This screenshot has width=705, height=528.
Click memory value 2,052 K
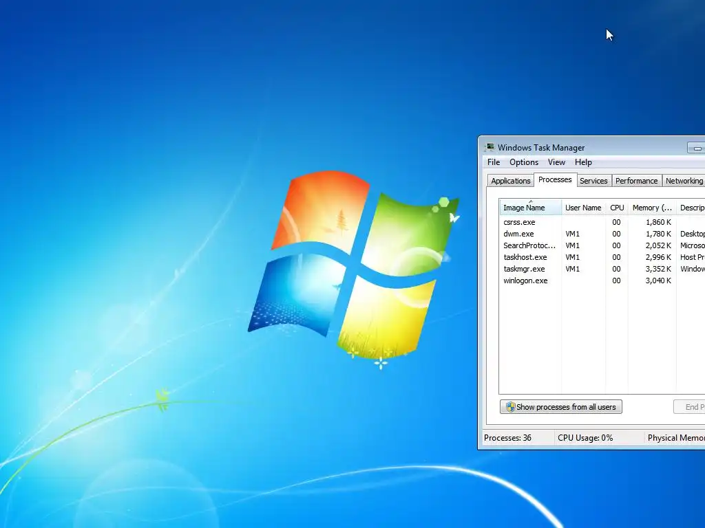click(x=658, y=245)
